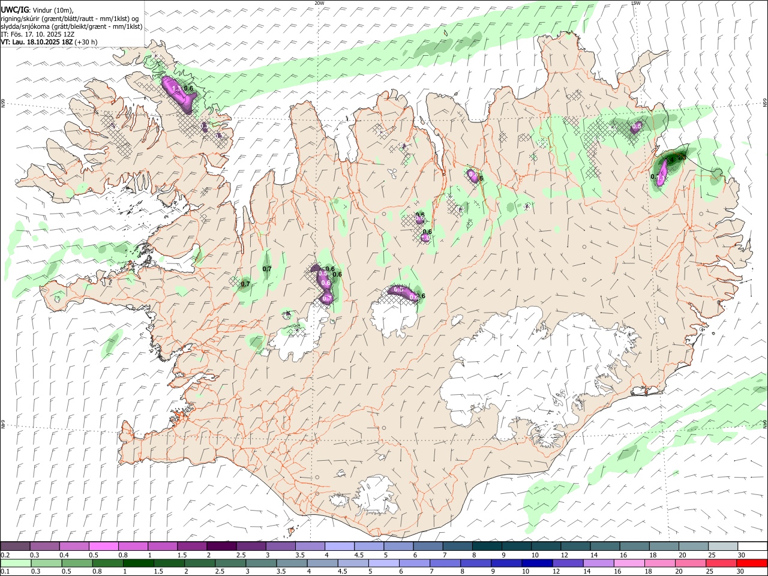The width and height of the screenshot is (768, 576).
Task: Pick the lightest green rain swatch between 0.1 and 0.3
Action: click(16, 563)
